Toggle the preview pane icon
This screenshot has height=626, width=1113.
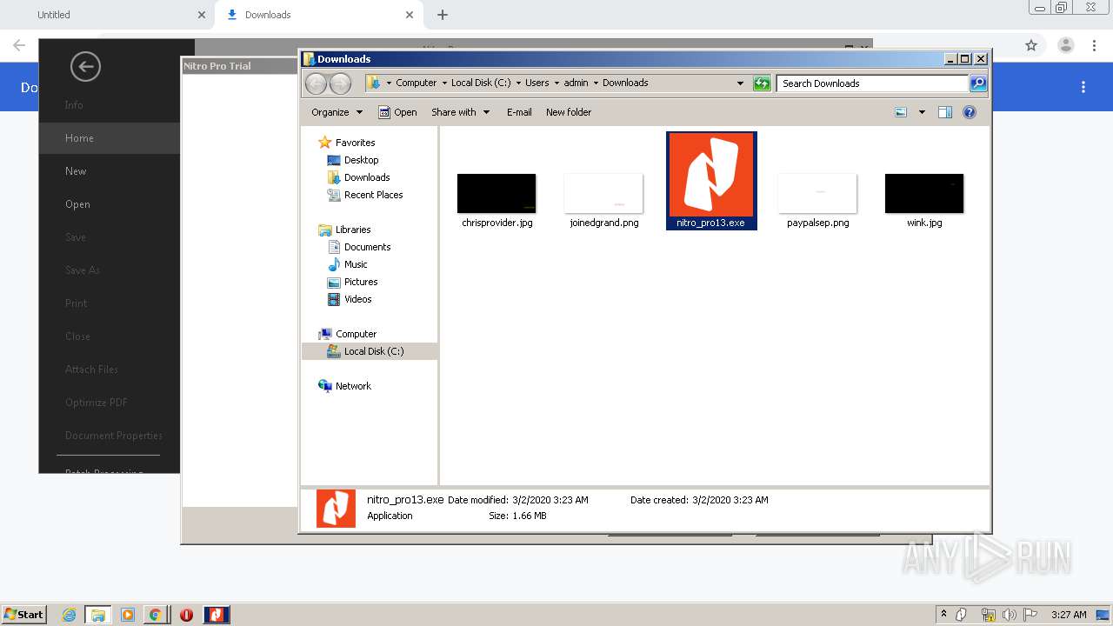[945, 112]
